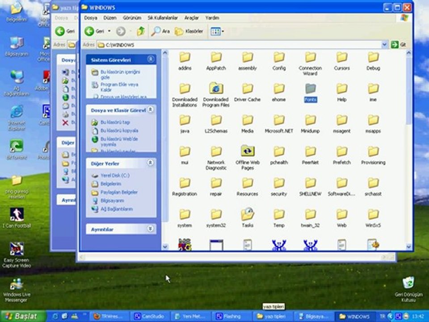The height and width of the screenshot is (322, 429).
Task: Open the addins folder
Action: pos(185,61)
